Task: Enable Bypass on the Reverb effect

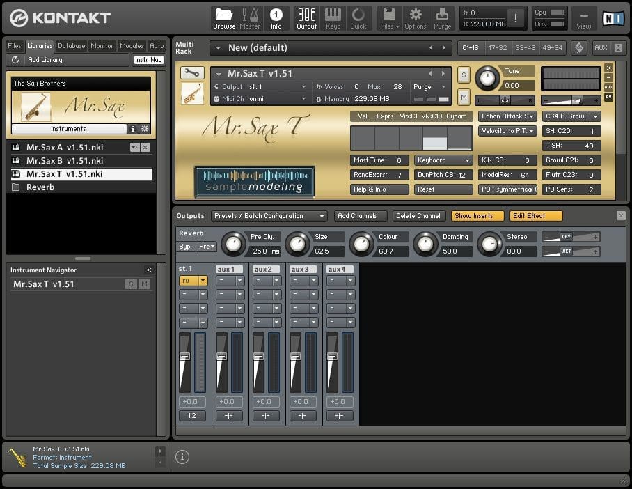Action: 185,246
